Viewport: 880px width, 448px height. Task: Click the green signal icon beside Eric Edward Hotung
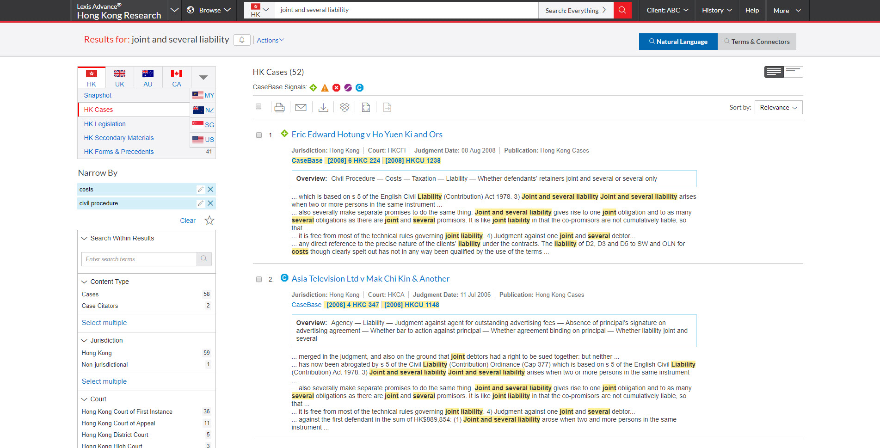point(284,134)
